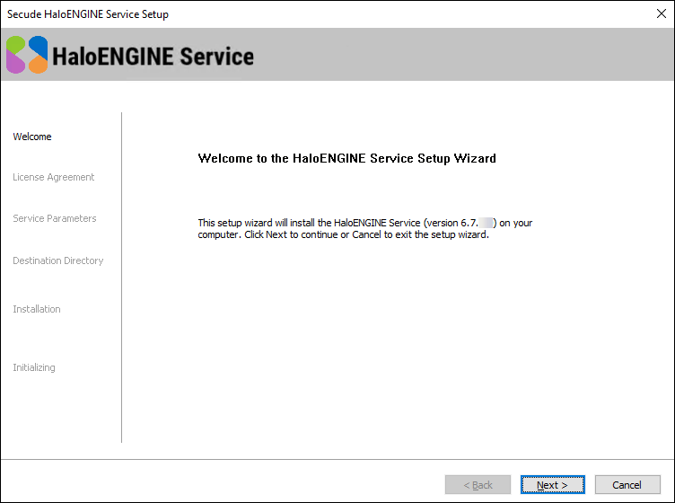675x503 pixels.
Task: Cancel the setup wizard
Action: [627, 485]
